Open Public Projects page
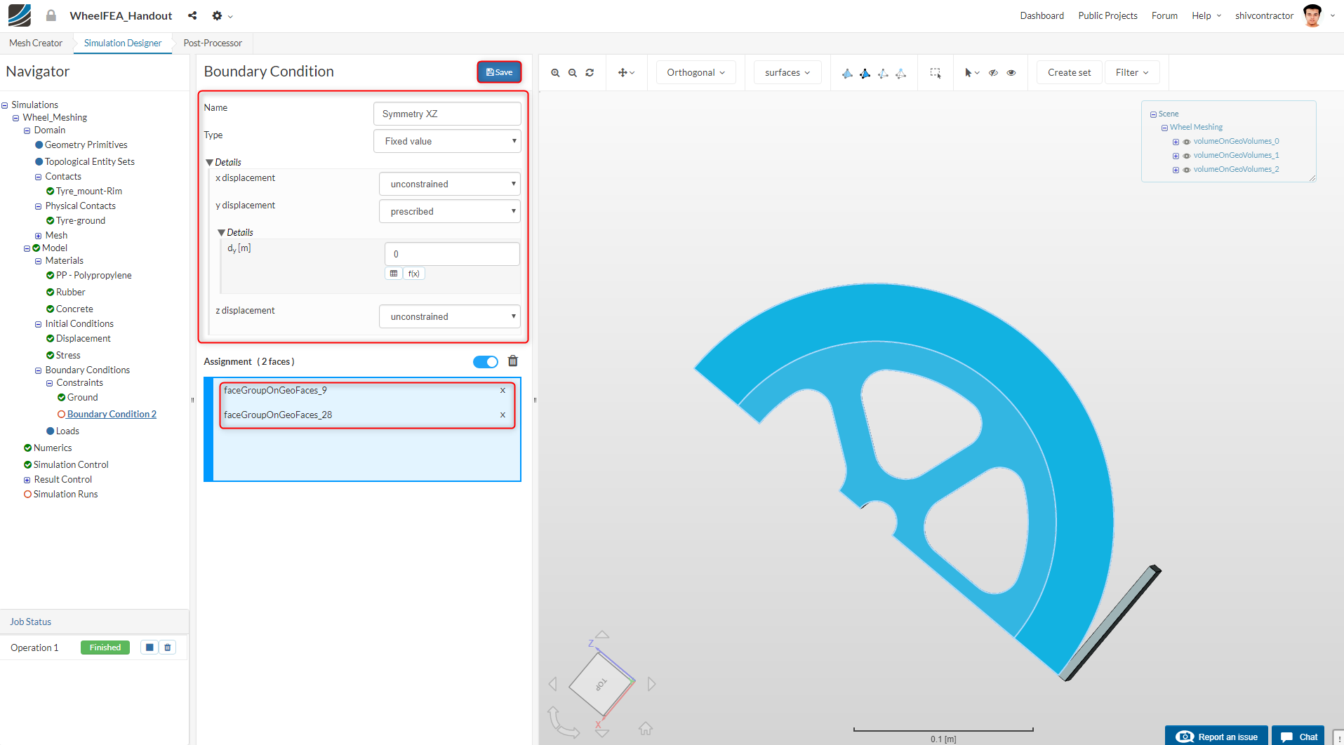 pos(1107,15)
